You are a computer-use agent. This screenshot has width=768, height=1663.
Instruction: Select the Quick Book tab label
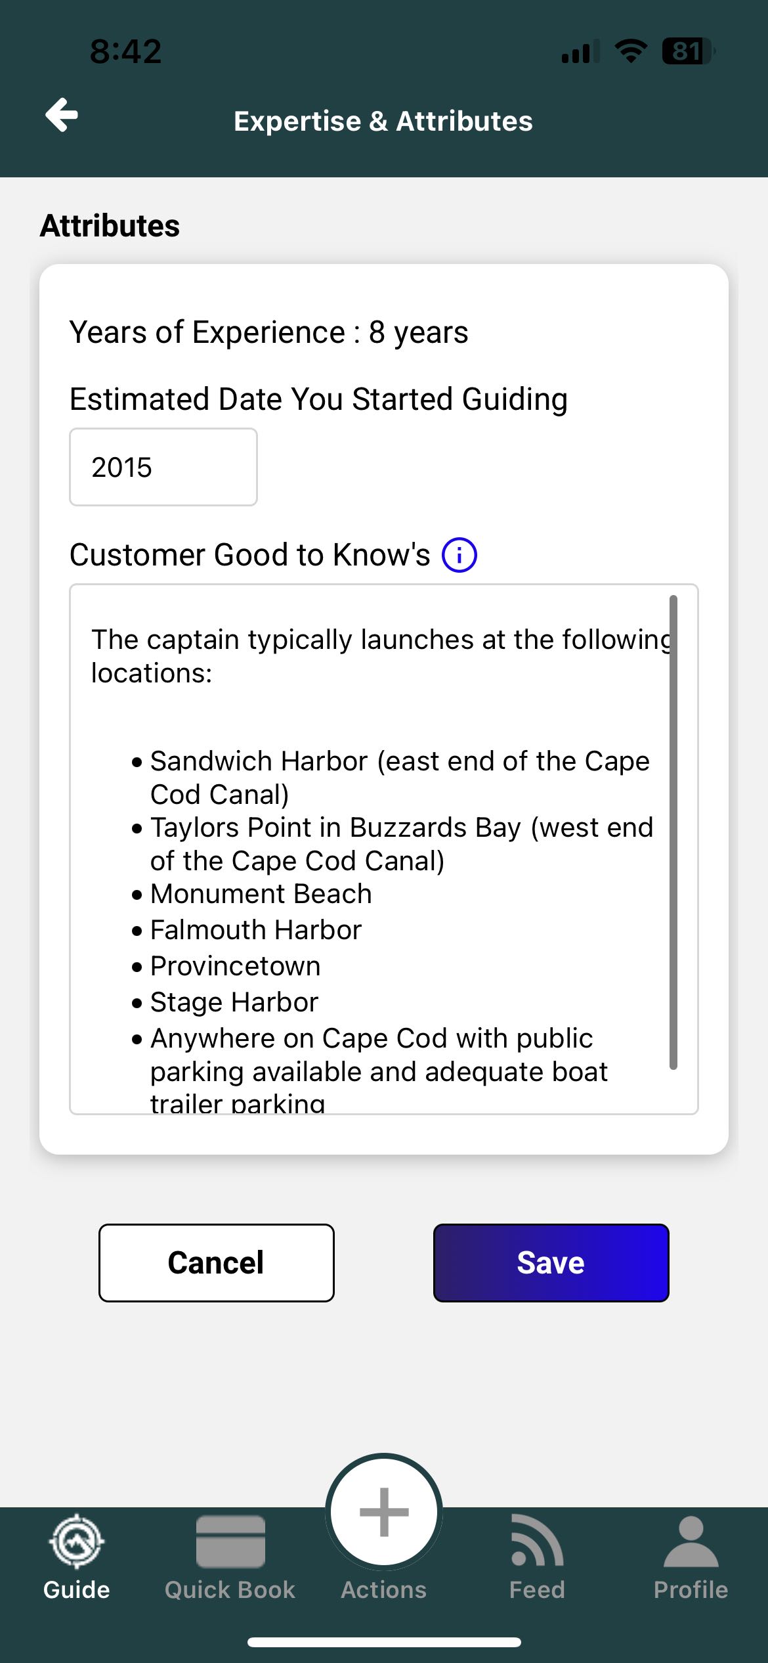(230, 1590)
